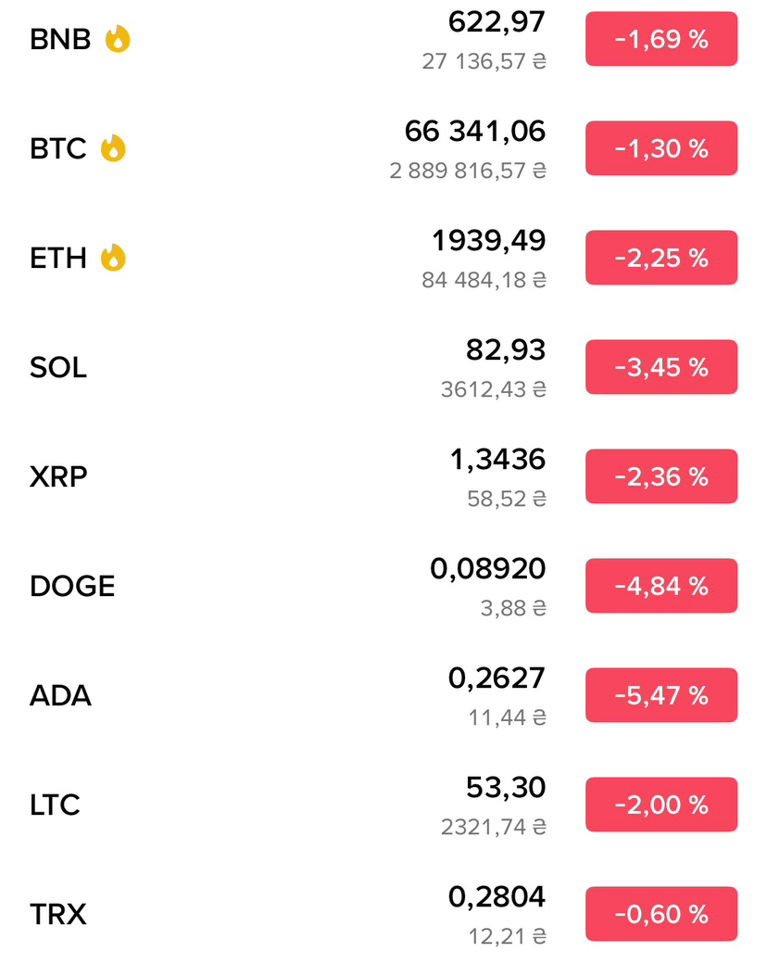767x964 pixels.
Task: Open the BNB coin row
Action: point(383,39)
